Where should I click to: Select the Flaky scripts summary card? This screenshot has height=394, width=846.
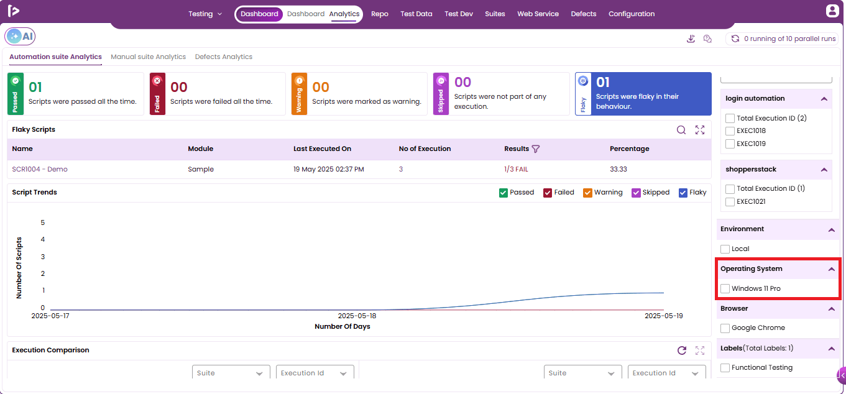click(x=643, y=94)
